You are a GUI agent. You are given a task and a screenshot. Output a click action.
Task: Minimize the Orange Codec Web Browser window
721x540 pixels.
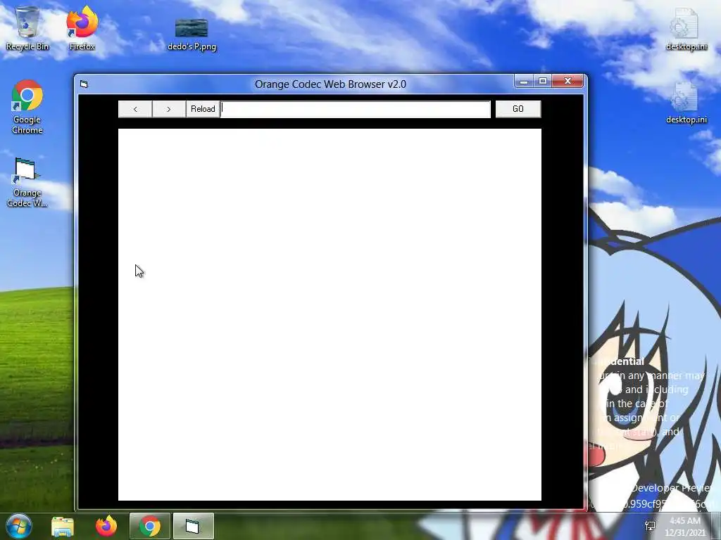pos(523,82)
